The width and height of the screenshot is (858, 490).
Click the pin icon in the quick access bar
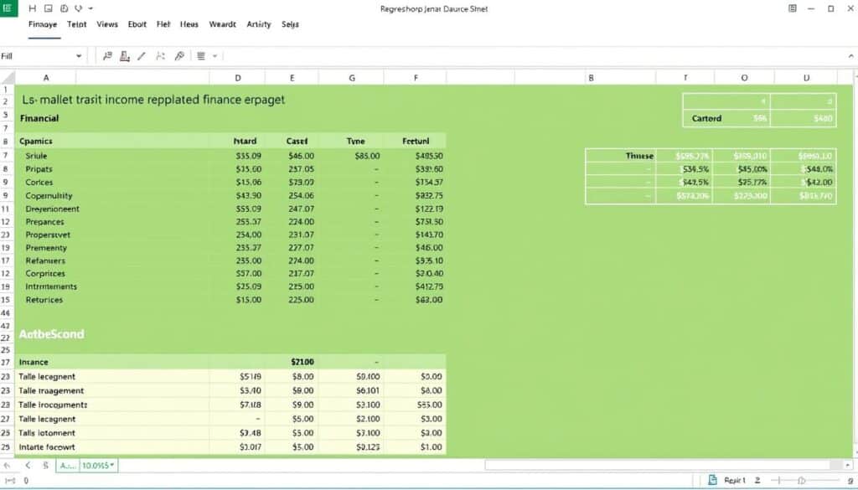[x=78, y=8]
